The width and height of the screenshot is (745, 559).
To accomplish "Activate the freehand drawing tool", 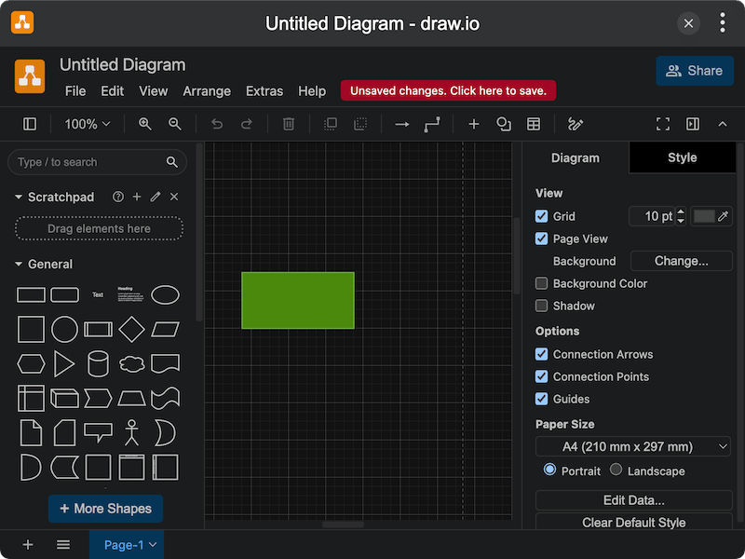I will (x=576, y=124).
